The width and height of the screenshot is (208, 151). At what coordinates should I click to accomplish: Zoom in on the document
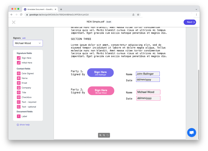(x=100, y=135)
